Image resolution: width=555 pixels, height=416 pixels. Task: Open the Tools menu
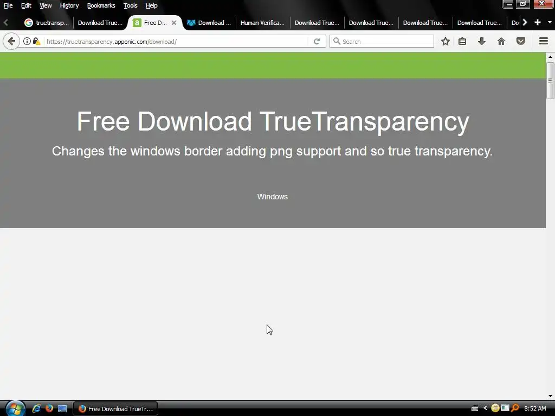coord(130,5)
